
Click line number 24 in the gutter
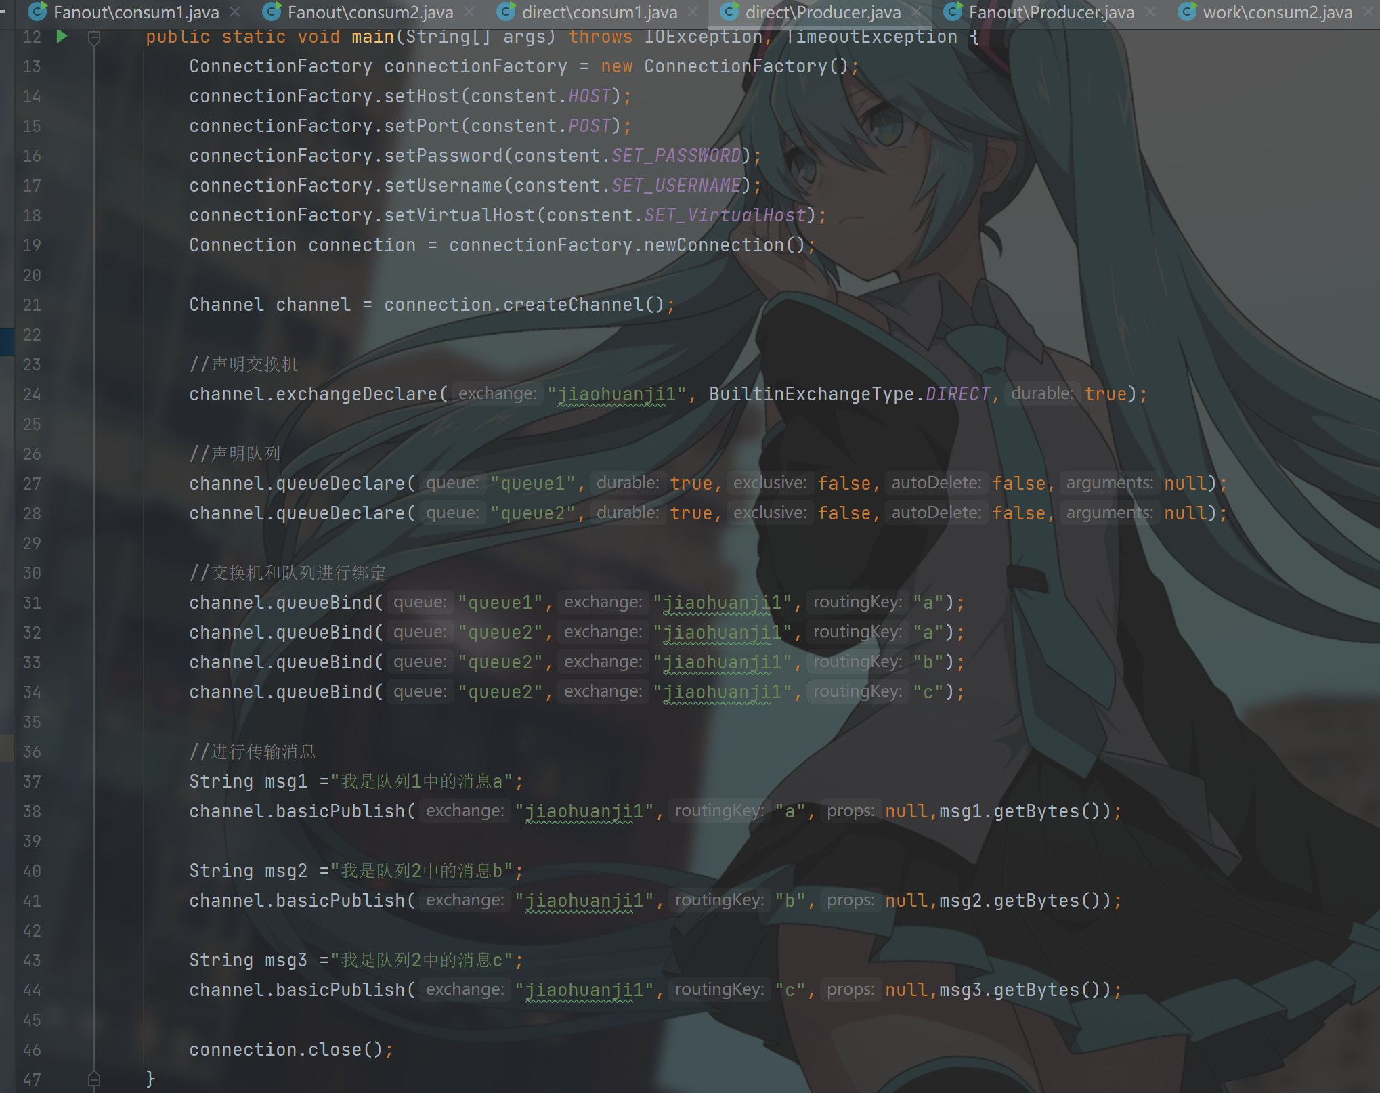coord(32,394)
